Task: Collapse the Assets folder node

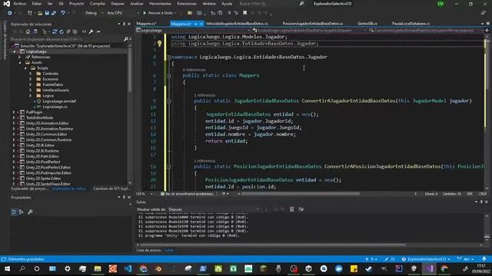Action: click(20, 63)
